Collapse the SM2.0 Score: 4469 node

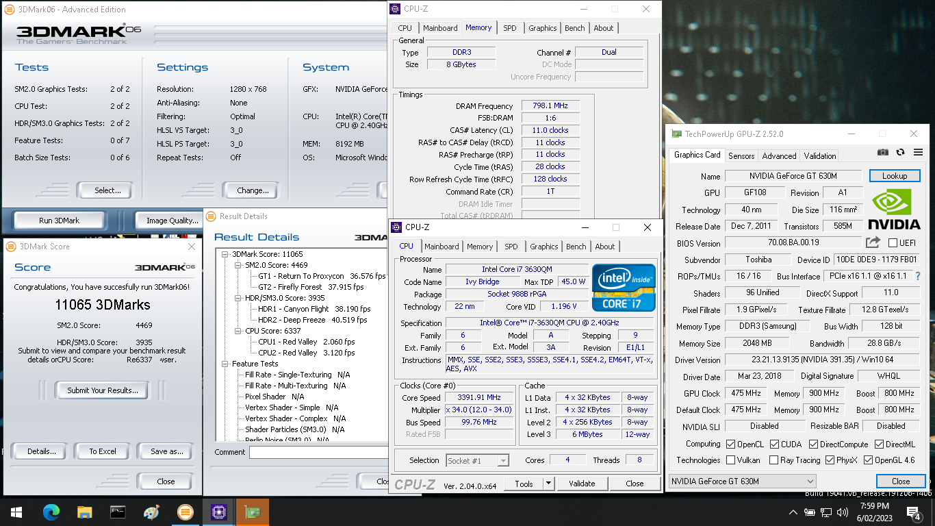[239, 265]
